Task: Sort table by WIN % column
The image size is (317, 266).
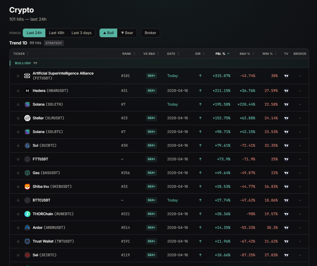Action: 270,54
